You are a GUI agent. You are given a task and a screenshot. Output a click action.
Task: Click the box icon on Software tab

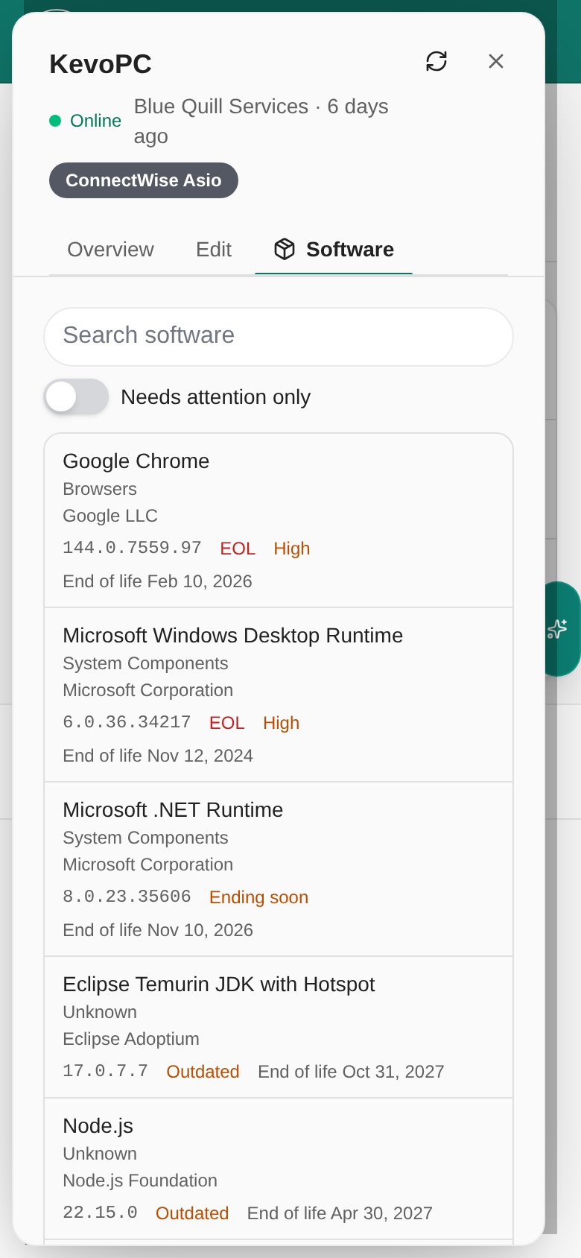[285, 249]
